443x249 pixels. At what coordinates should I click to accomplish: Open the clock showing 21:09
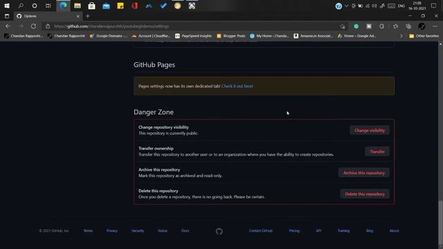point(417,6)
